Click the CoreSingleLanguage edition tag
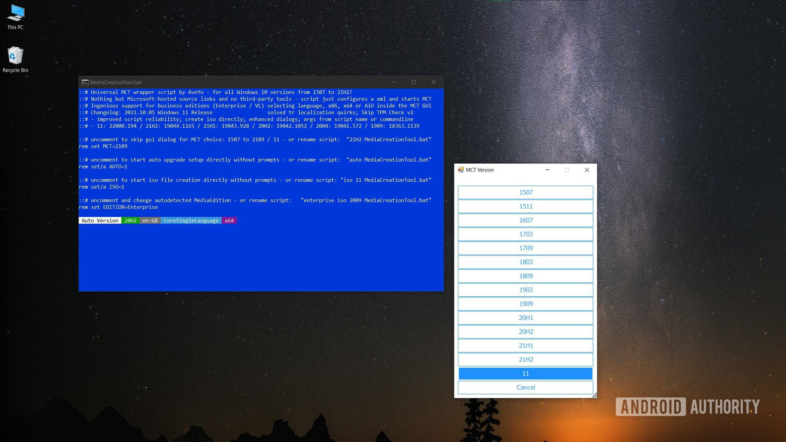Image resolution: width=786 pixels, height=442 pixels. pos(191,220)
